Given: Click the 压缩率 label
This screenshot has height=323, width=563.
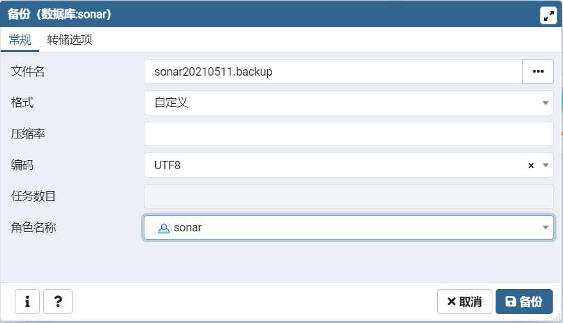Looking at the screenshot, I should click(x=28, y=134).
